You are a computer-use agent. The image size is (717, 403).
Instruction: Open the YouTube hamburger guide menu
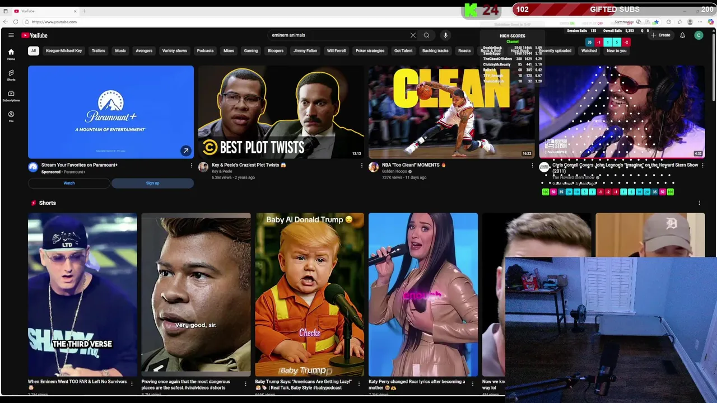coord(11,35)
